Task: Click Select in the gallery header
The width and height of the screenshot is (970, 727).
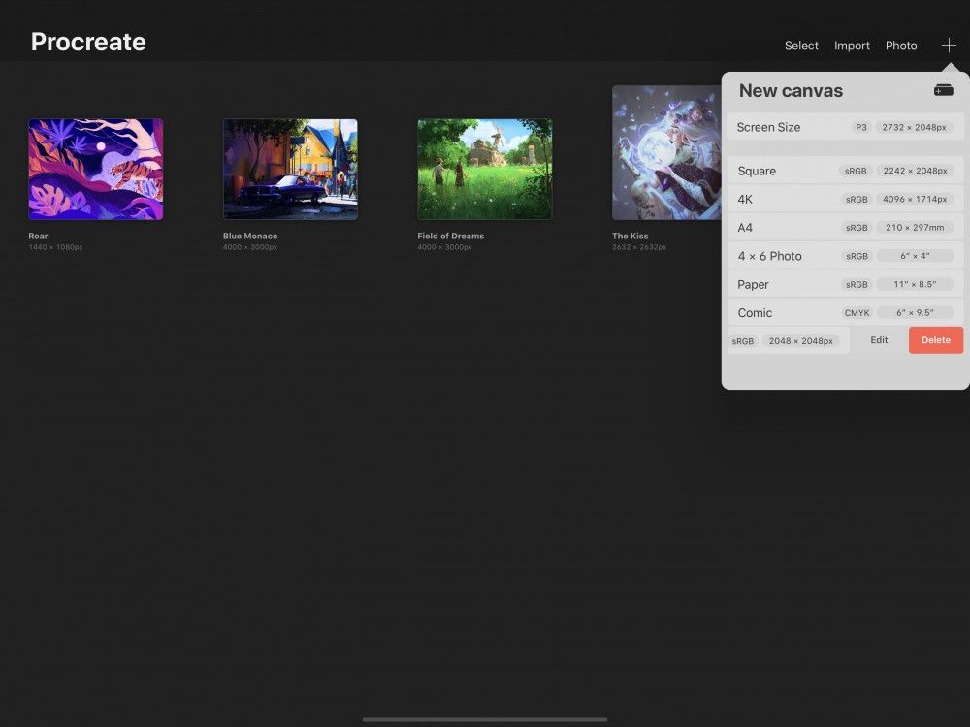Action: click(801, 46)
